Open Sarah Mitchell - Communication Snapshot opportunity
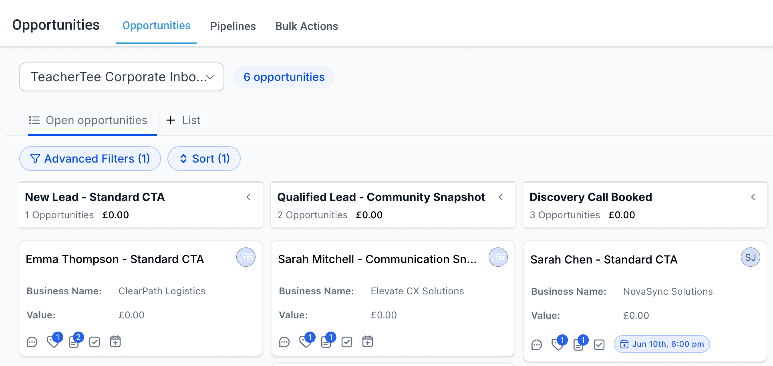 (378, 259)
